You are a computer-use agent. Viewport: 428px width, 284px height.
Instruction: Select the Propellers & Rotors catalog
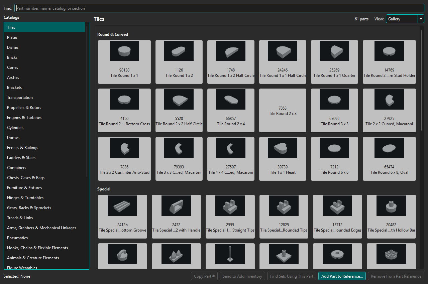tap(44, 108)
